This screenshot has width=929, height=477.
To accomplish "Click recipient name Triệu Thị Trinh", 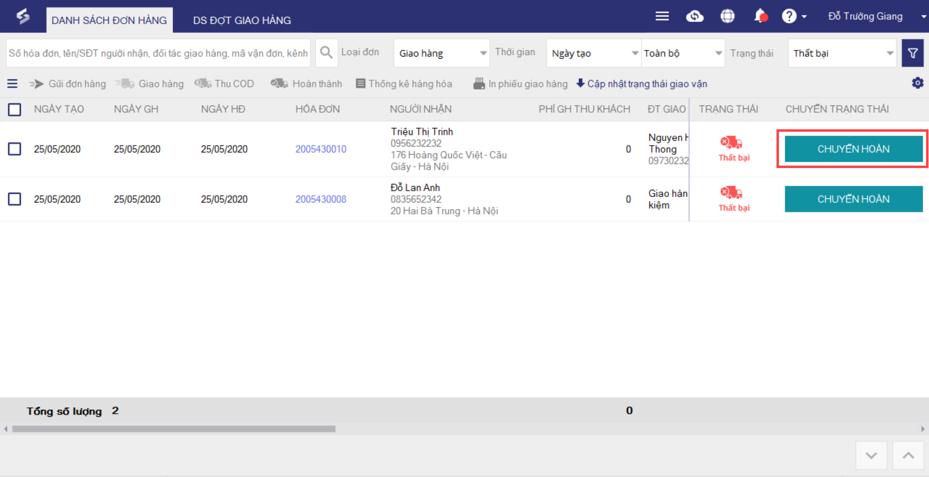I will (x=422, y=132).
